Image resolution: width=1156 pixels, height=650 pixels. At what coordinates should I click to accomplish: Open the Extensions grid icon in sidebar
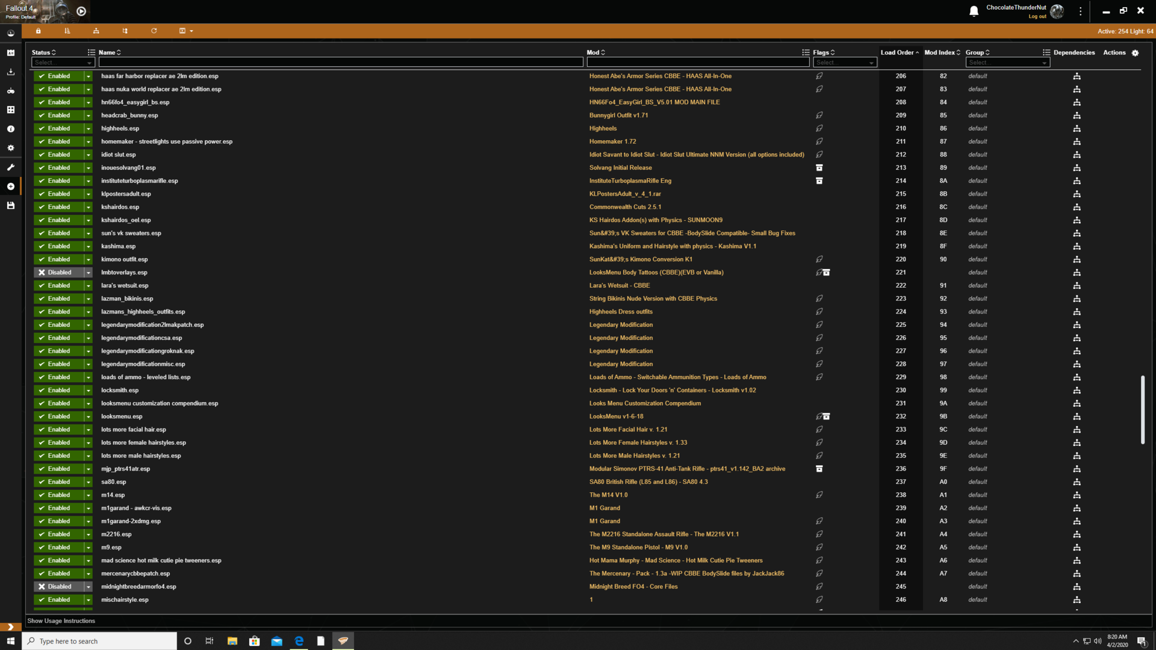point(10,110)
